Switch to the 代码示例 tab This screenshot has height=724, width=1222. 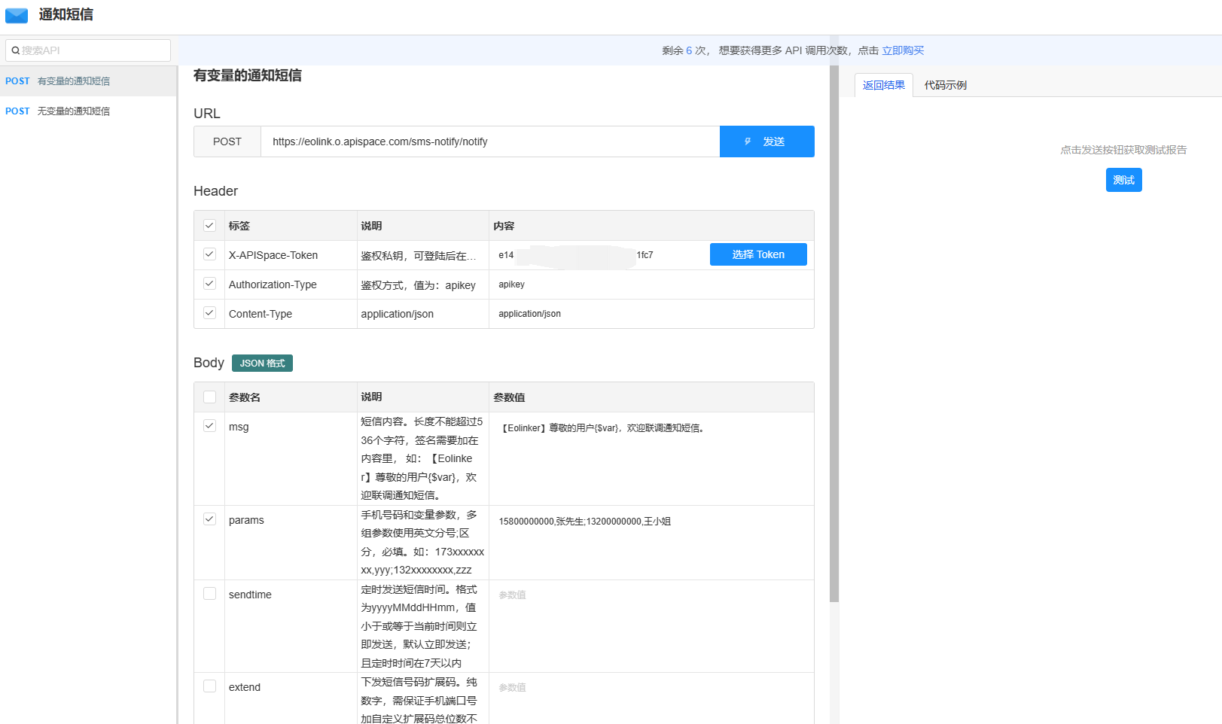(x=946, y=85)
